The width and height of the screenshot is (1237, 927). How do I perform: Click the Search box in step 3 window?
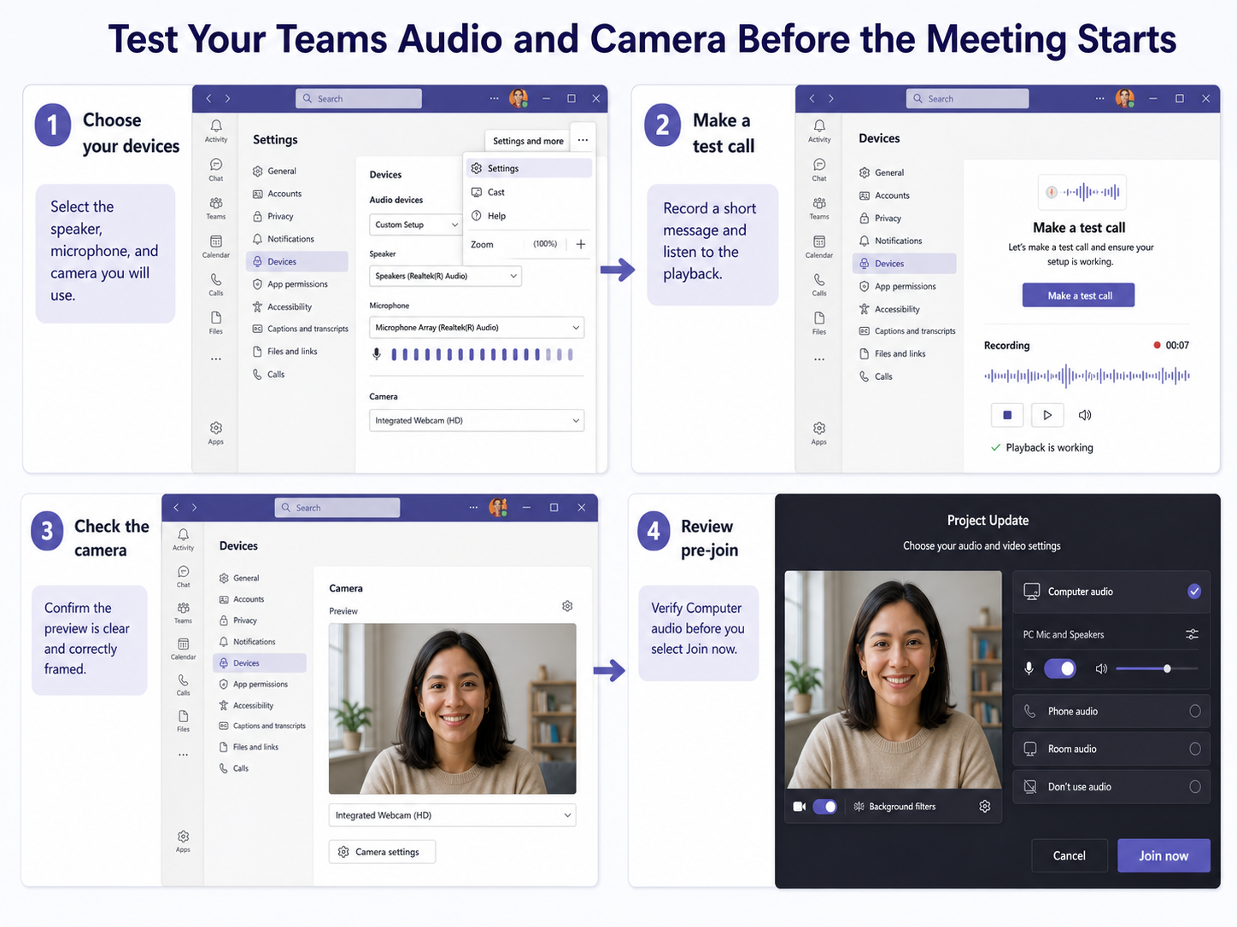[337, 507]
